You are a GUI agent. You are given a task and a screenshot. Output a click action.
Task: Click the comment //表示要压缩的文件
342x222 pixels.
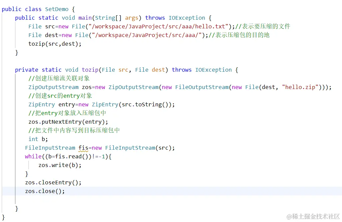263,26
